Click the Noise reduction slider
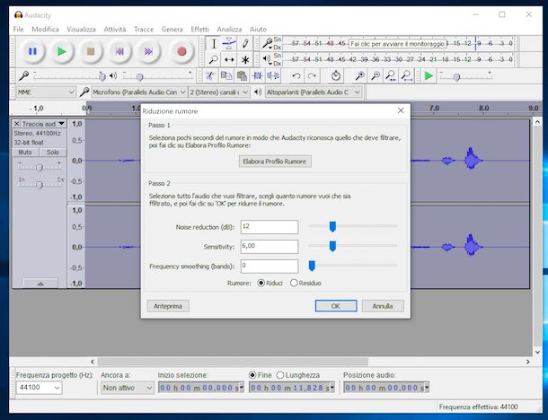548x420 pixels. coord(353,226)
